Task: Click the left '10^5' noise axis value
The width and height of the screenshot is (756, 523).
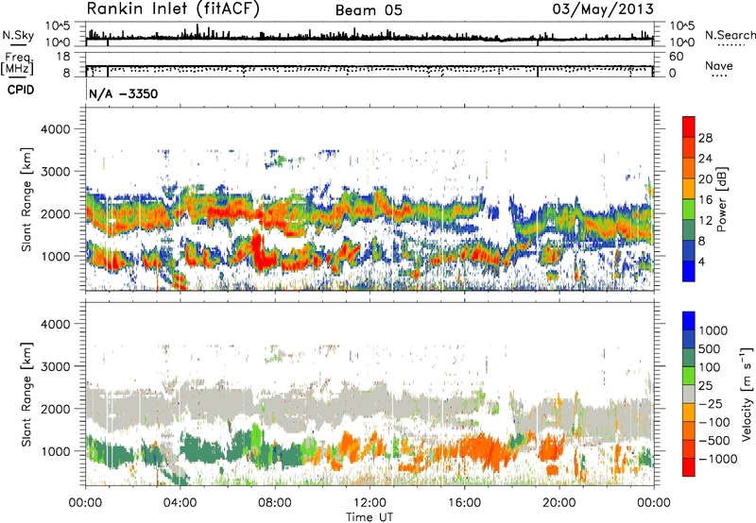Action: [58, 25]
